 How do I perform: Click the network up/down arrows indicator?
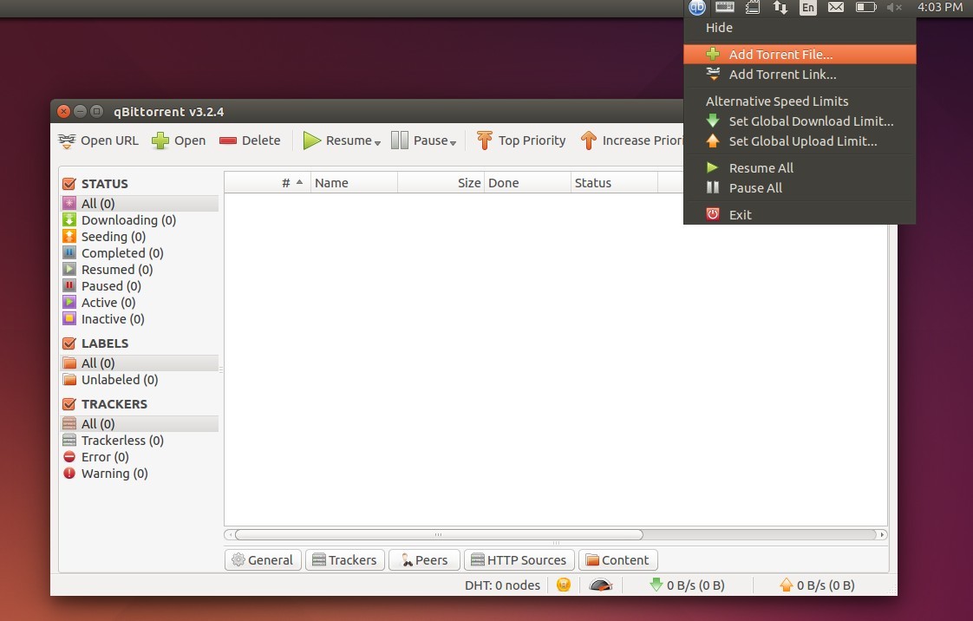pyautogui.click(x=780, y=7)
